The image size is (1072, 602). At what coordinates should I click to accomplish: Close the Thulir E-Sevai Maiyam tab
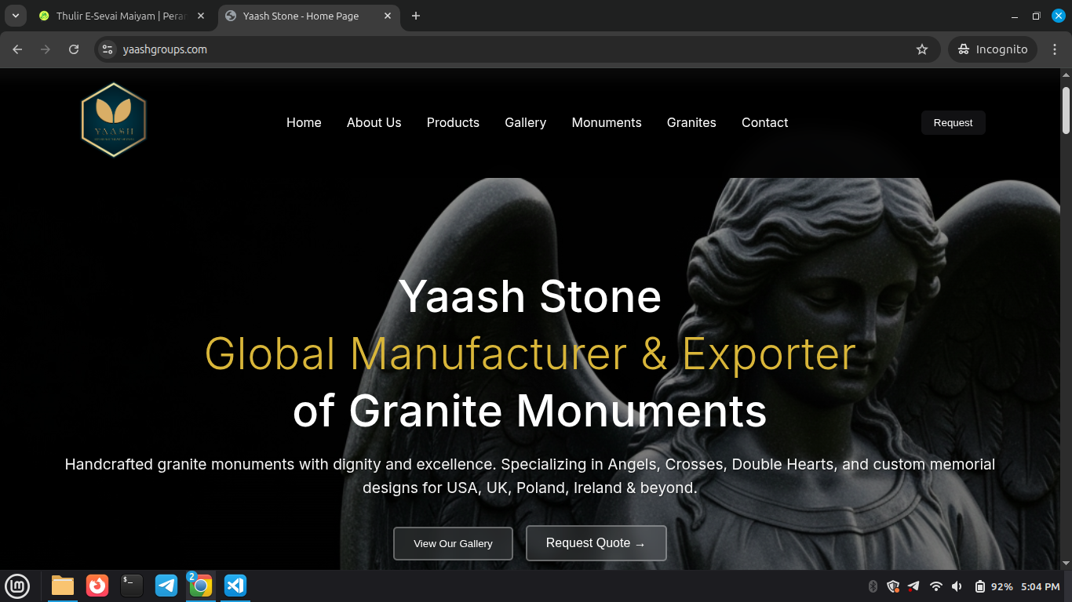click(x=200, y=16)
